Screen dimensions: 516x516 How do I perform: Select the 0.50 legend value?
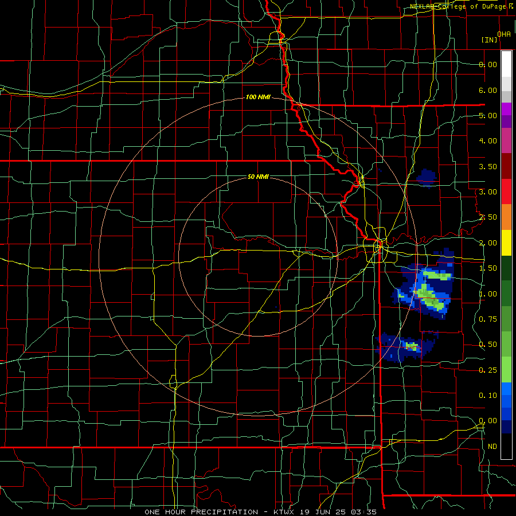[x=488, y=345]
